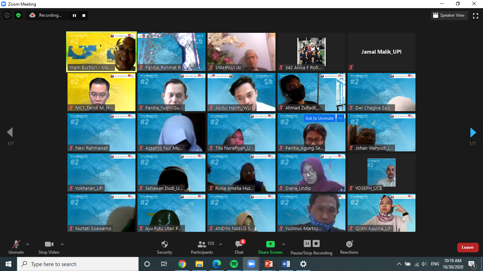Open Windows notification center icon
This screenshot has width=483, height=271.
pyautogui.click(x=472, y=264)
